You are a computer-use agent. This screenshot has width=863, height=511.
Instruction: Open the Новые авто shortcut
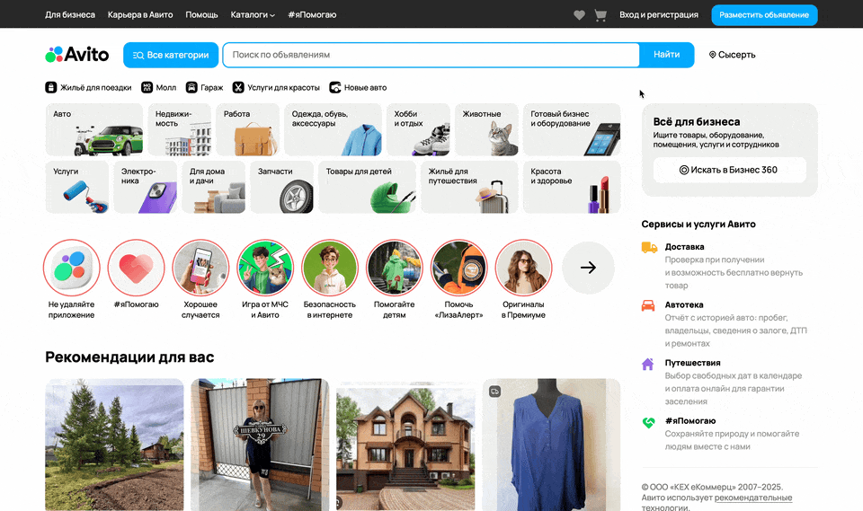tap(358, 87)
